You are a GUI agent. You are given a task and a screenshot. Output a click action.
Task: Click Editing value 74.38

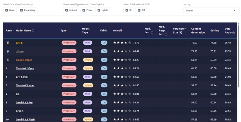pyautogui.click(x=214, y=43)
